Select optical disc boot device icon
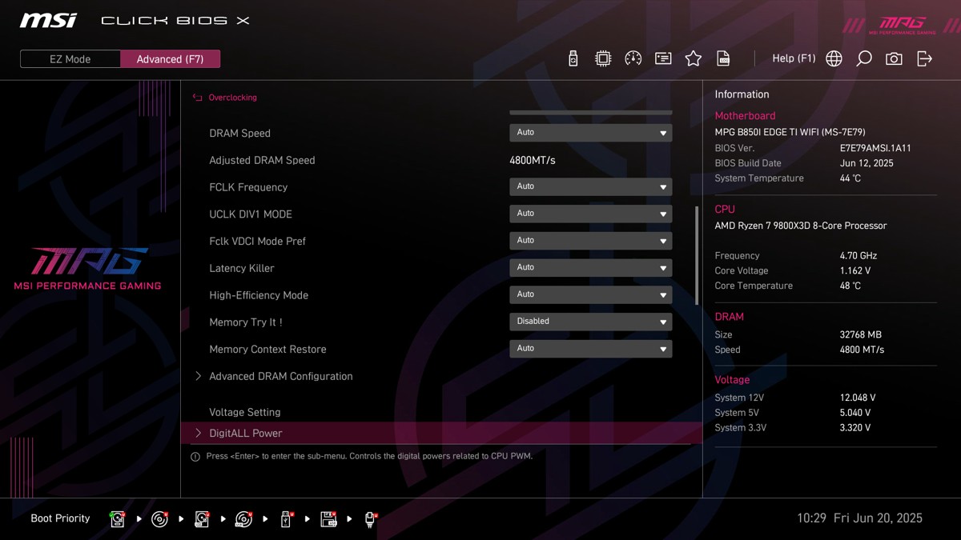 click(160, 519)
